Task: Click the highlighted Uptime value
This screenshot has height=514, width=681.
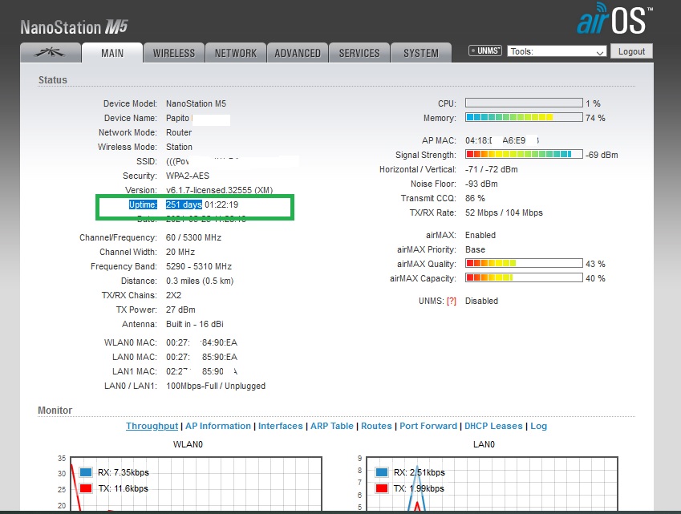Action: [x=184, y=204]
